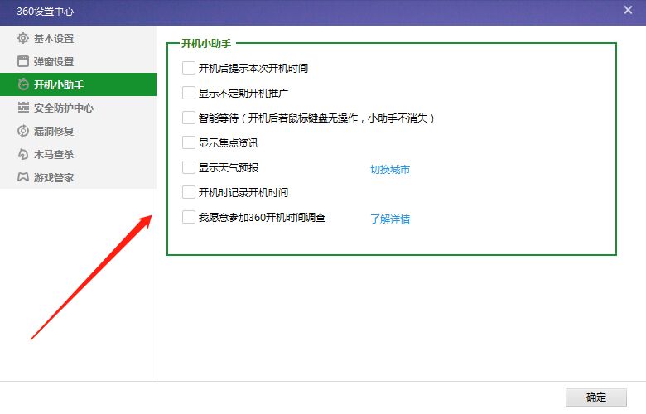Screen dimensions: 646x414
Task: Click the 切换城市 link
Action: [x=390, y=169]
